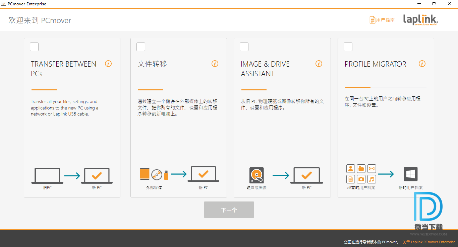Image resolution: width=458 pixels, height=247 pixels.
Task: Click the CD disc external media icon
Action: point(157,174)
